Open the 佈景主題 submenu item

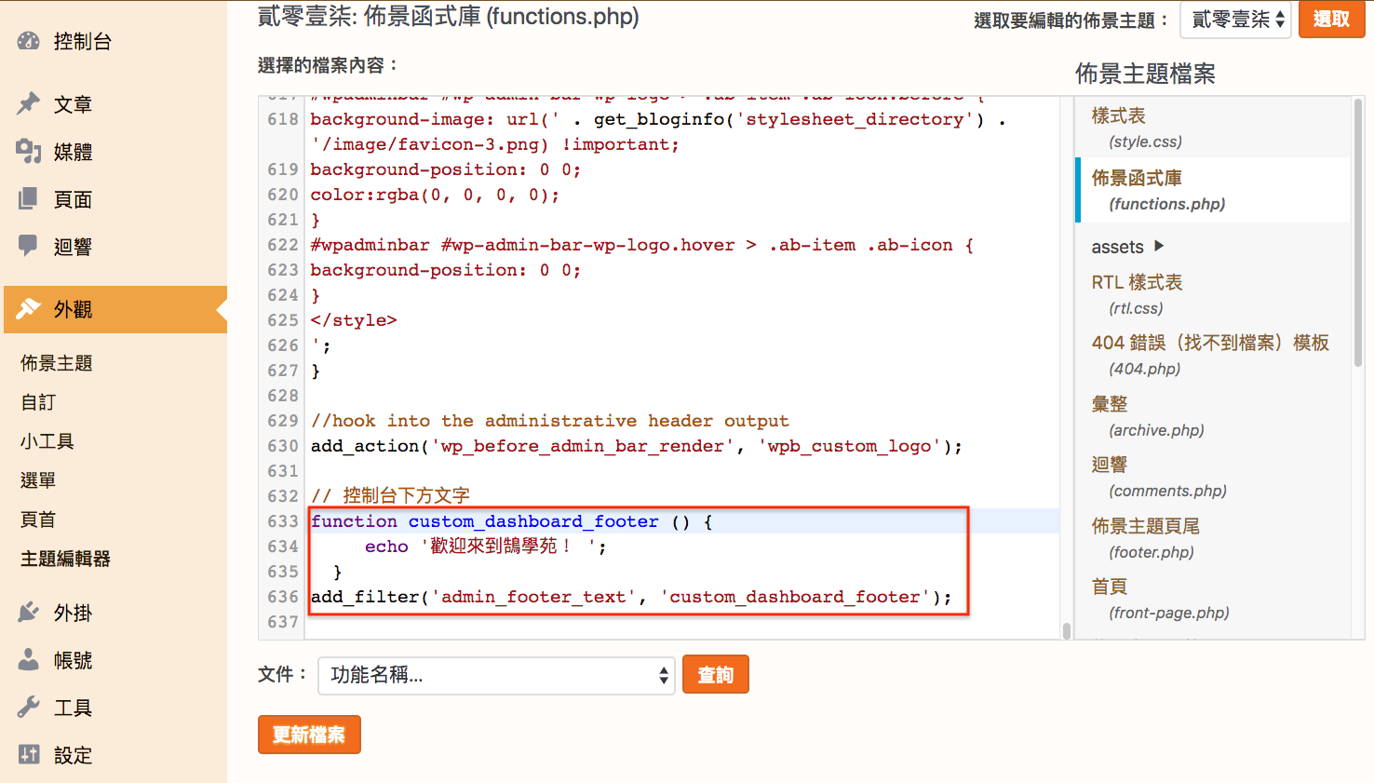click(x=57, y=363)
